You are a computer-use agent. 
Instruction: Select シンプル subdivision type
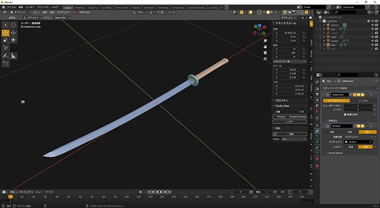[363, 100]
